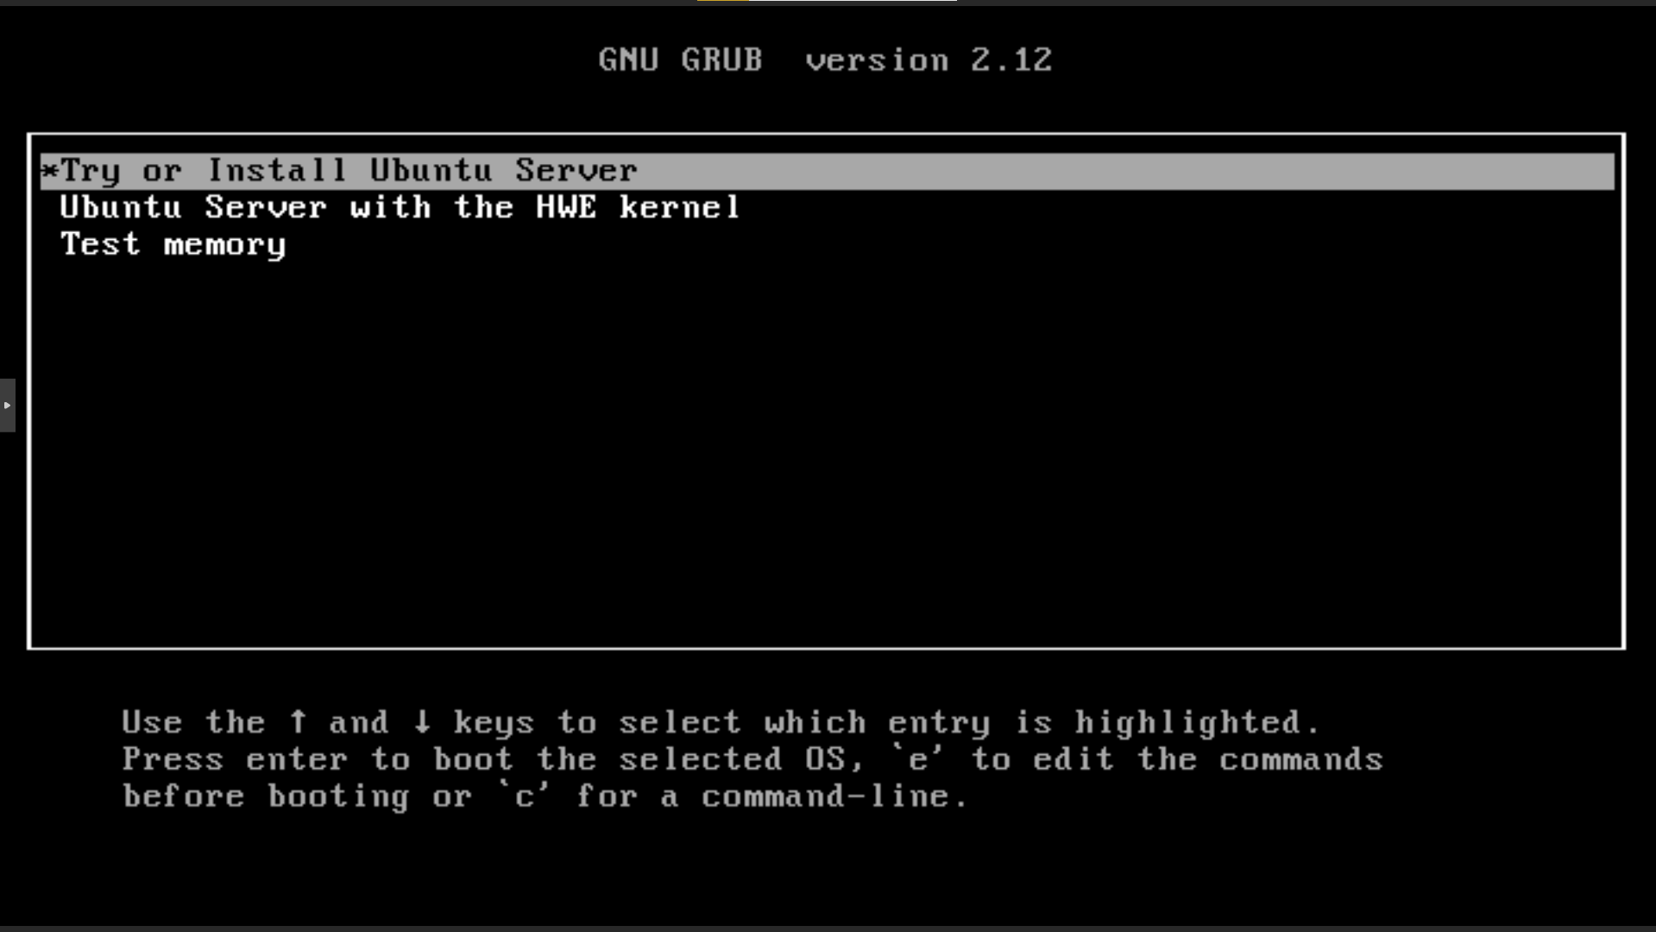Click the 'version 2.12' label
The width and height of the screenshot is (1656, 932).
(929, 60)
